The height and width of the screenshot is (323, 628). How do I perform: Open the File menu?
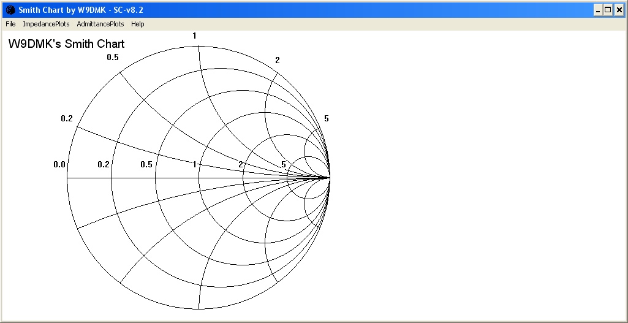pos(10,24)
